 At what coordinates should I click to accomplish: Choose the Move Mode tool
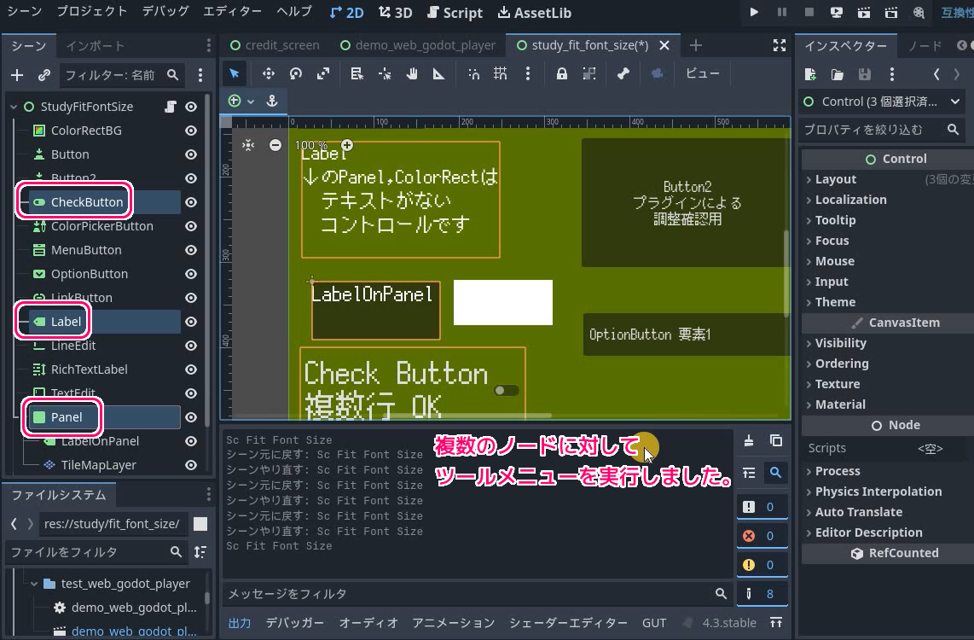(269, 74)
